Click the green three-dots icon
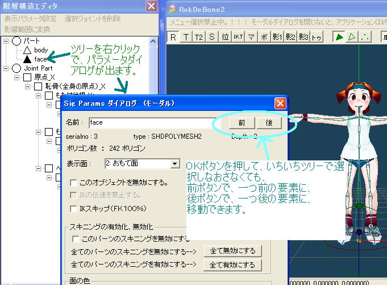The width and height of the screenshot is (387, 285). tap(365, 38)
